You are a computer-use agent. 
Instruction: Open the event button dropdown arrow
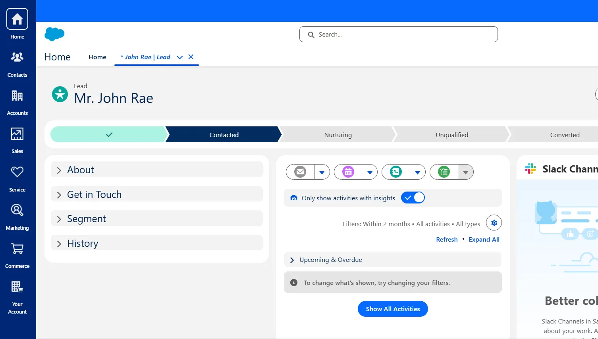coord(370,172)
